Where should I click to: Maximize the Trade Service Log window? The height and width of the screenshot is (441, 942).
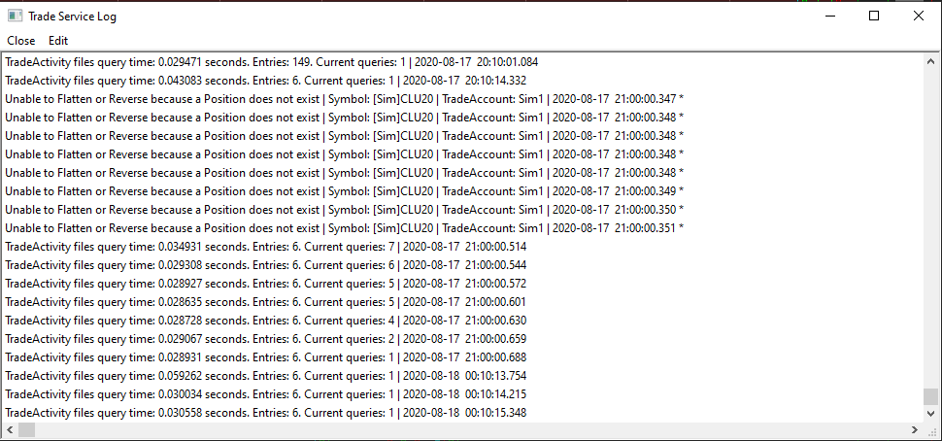[x=874, y=16]
